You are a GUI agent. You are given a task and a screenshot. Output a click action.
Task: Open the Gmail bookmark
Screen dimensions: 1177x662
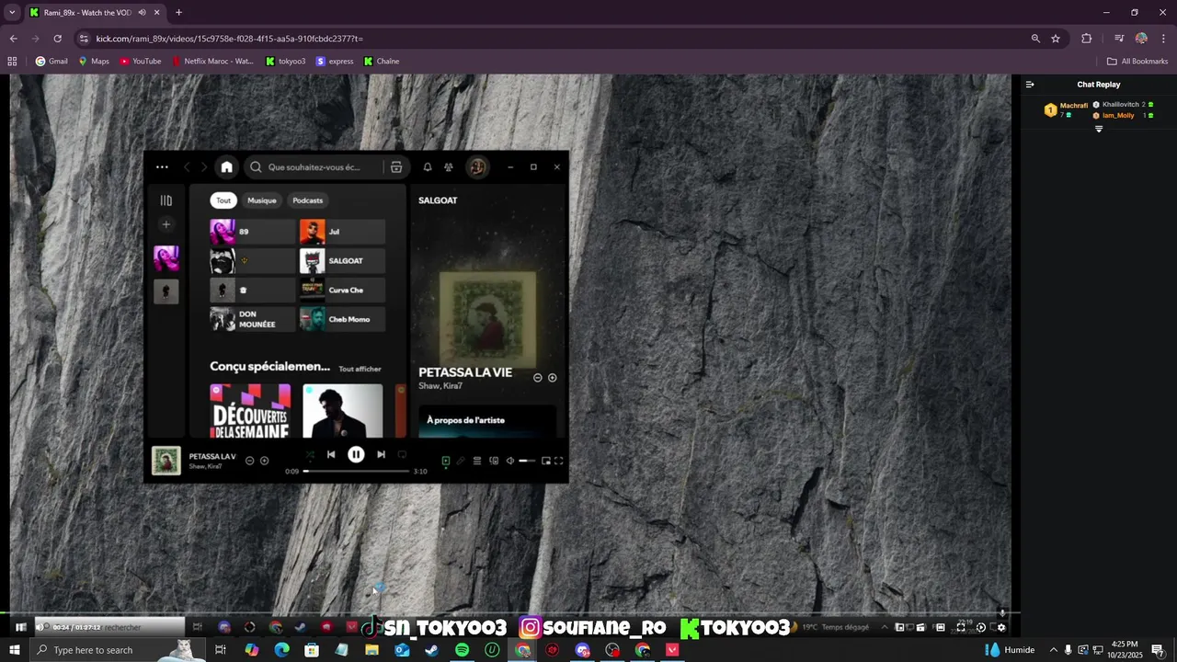tap(51, 62)
